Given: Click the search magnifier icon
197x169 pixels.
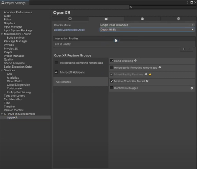Looking at the screenshot, I should (131, 7).
